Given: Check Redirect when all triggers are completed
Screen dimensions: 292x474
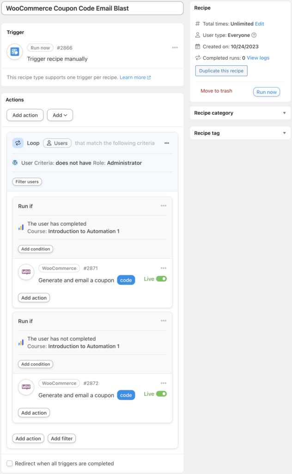Looking at the screenshot, I should (10, 463).
